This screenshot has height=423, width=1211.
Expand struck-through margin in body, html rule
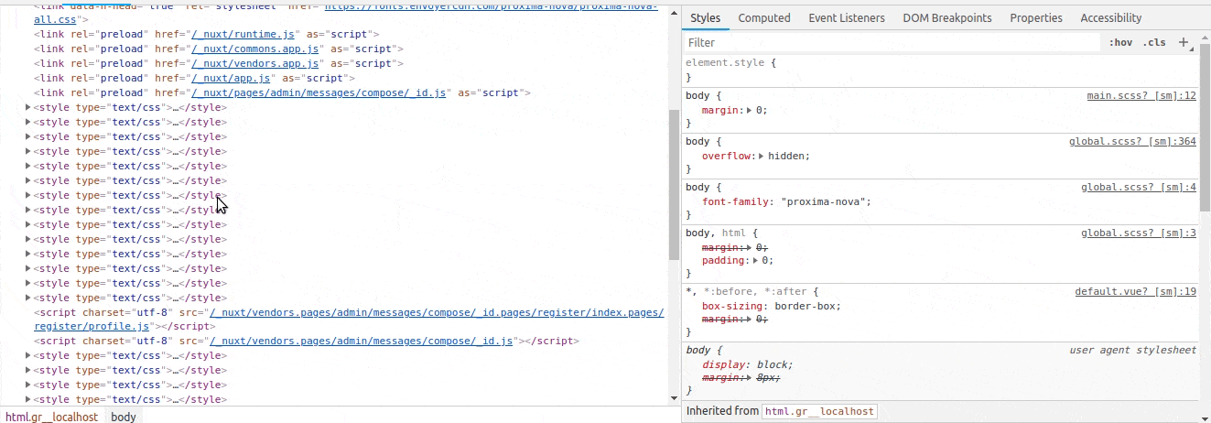coord(750,247)
